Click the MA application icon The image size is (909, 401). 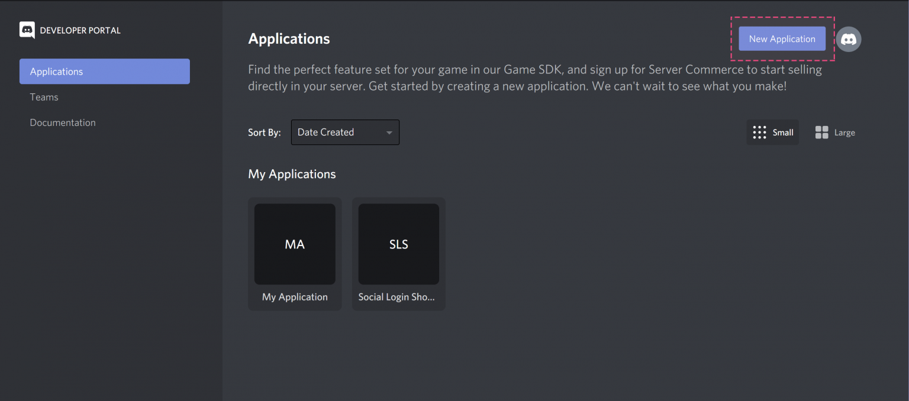click(295, 244)
